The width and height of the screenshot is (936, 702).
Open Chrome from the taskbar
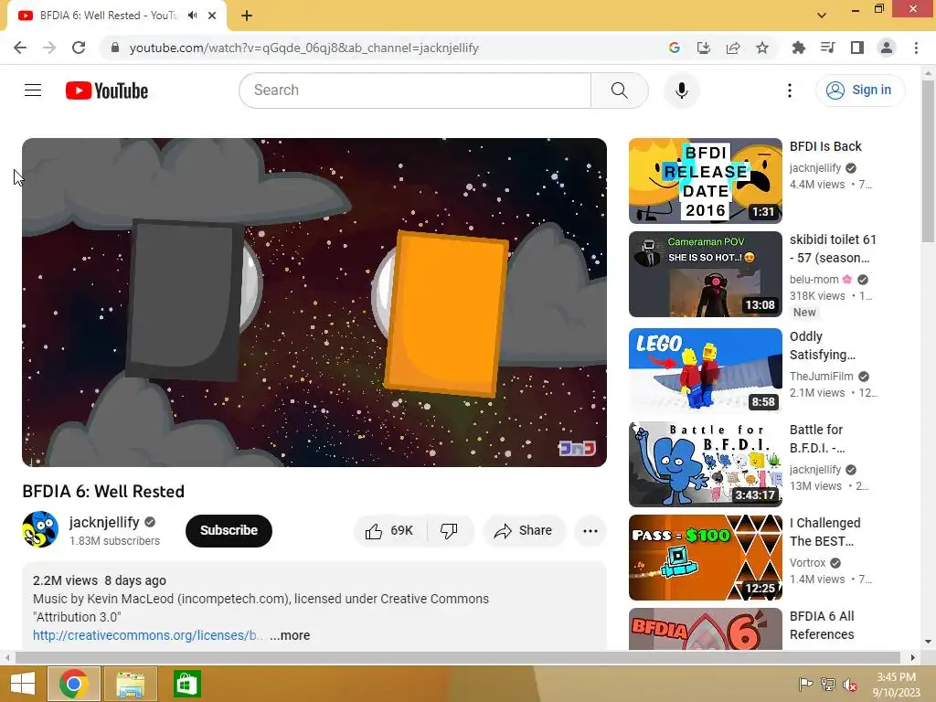click(73, 684)
